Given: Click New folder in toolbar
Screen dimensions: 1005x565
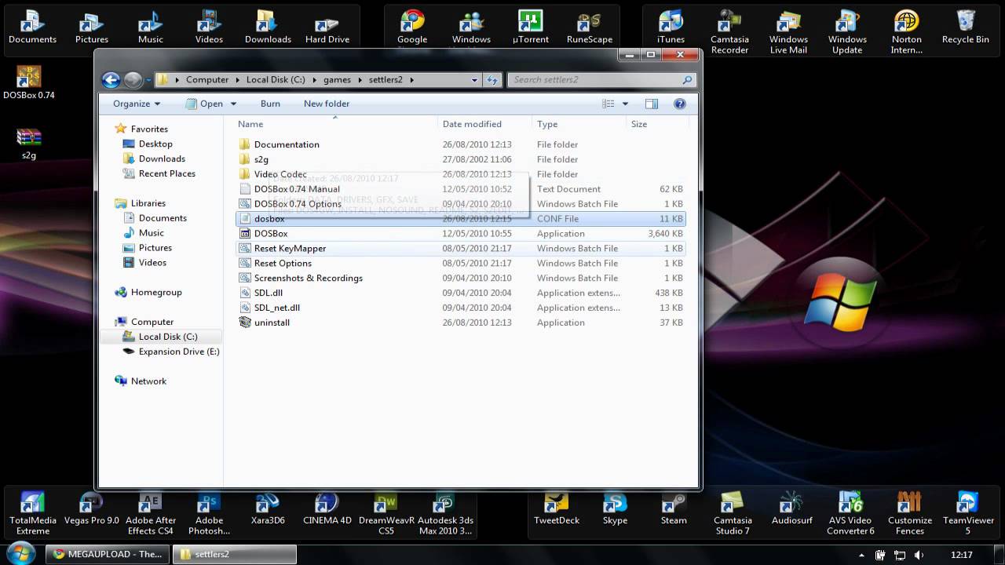Looking at the screenshot, I should pyautogui.click(x=327, y=104).
